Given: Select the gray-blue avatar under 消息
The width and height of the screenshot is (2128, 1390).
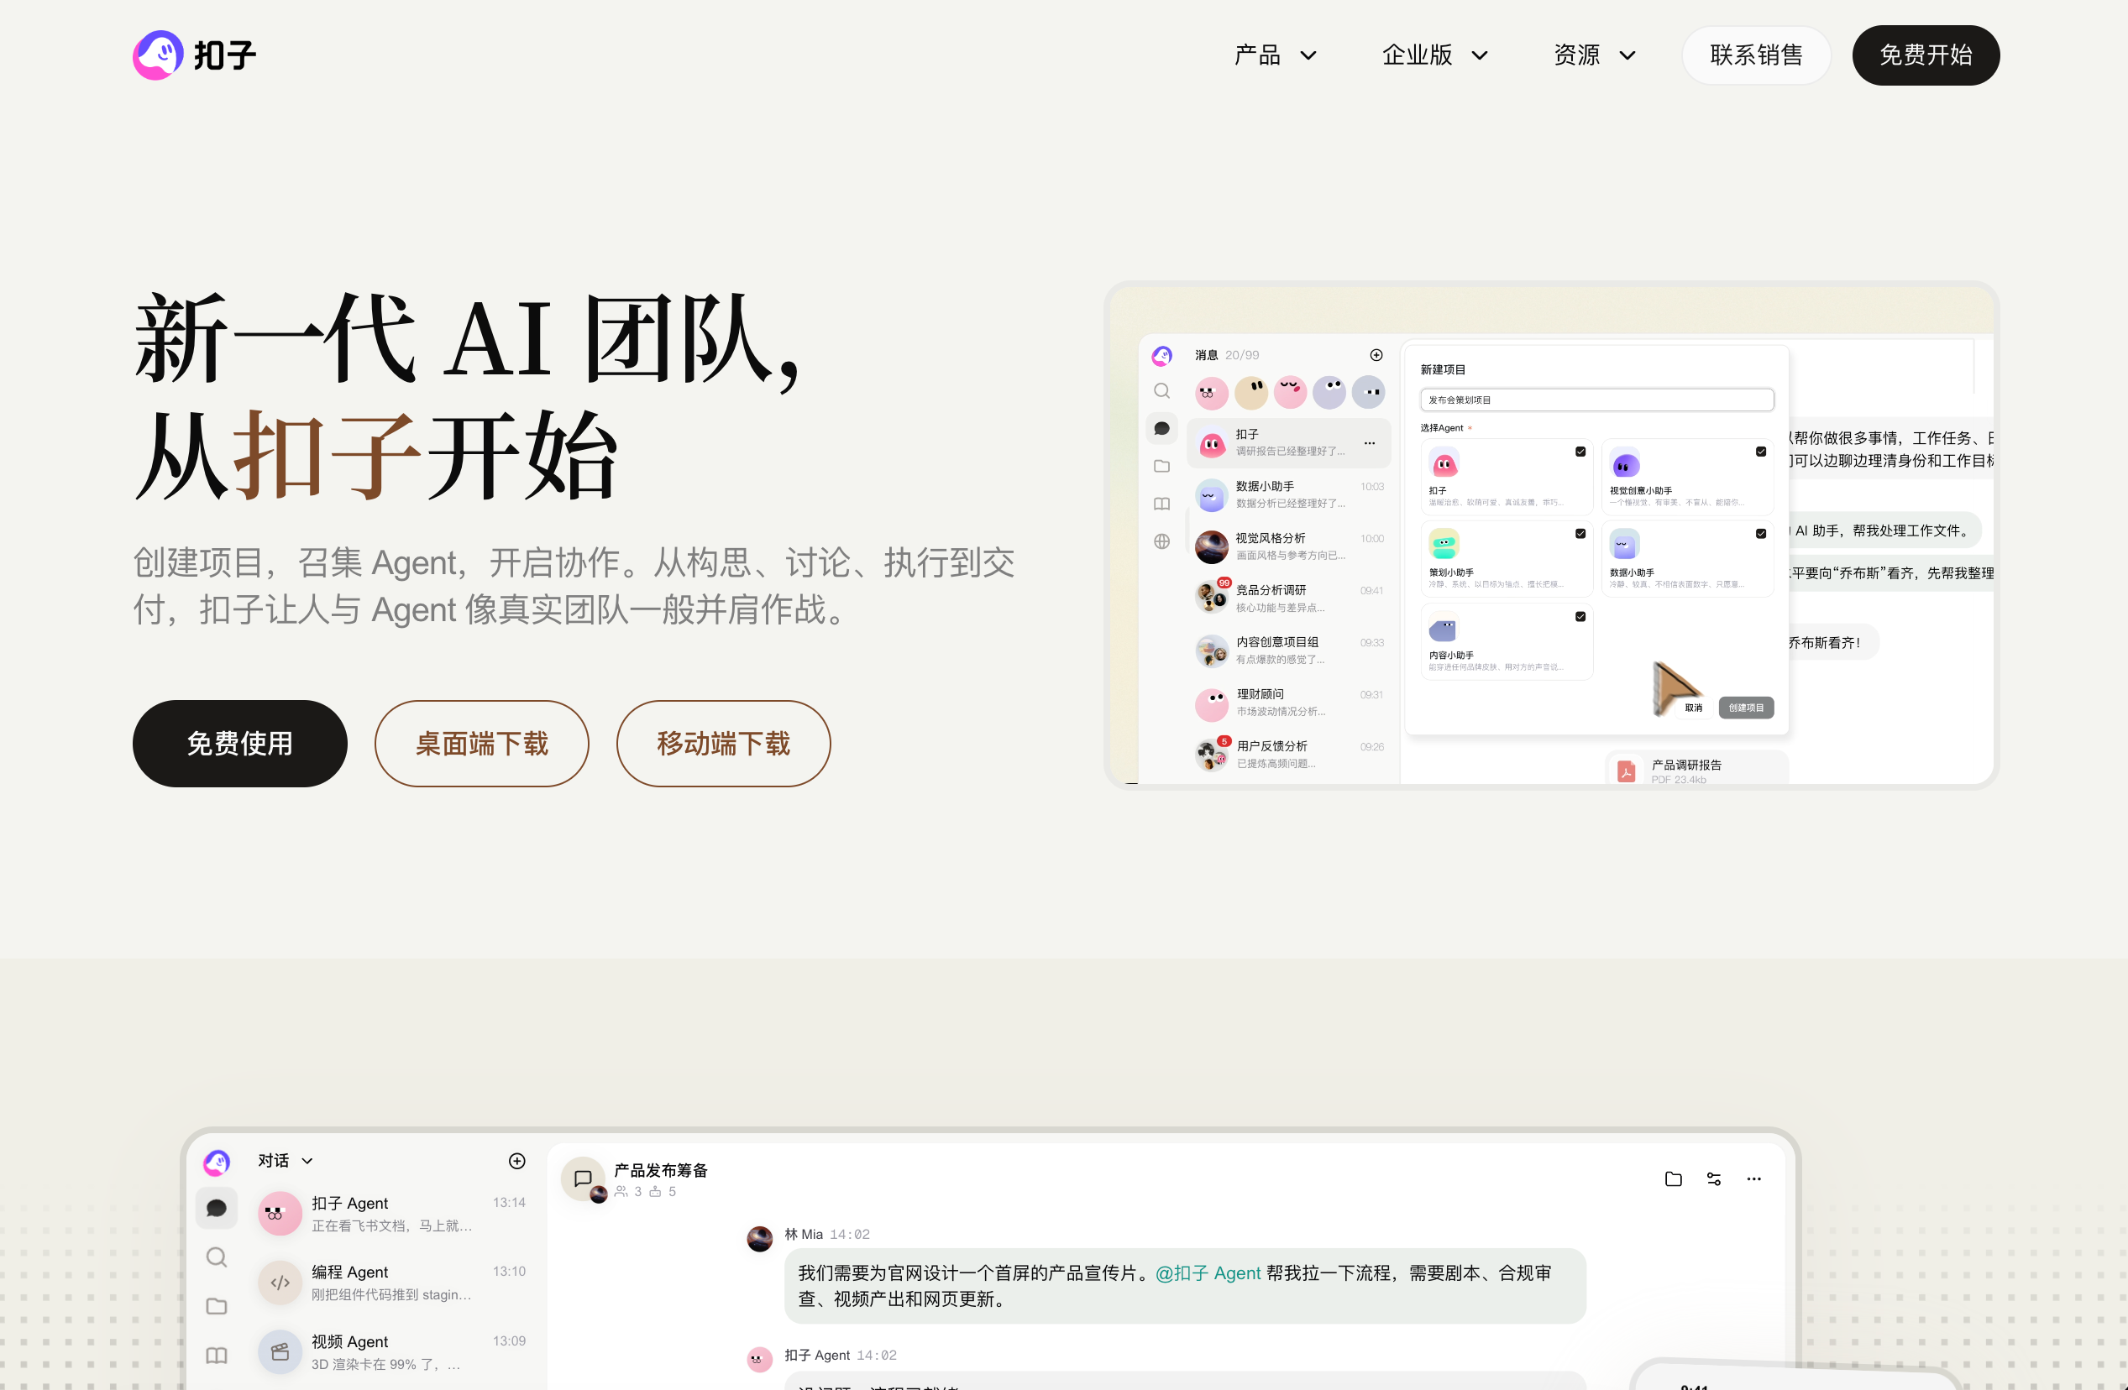Looking at the screenshot, I should 1368,393.
